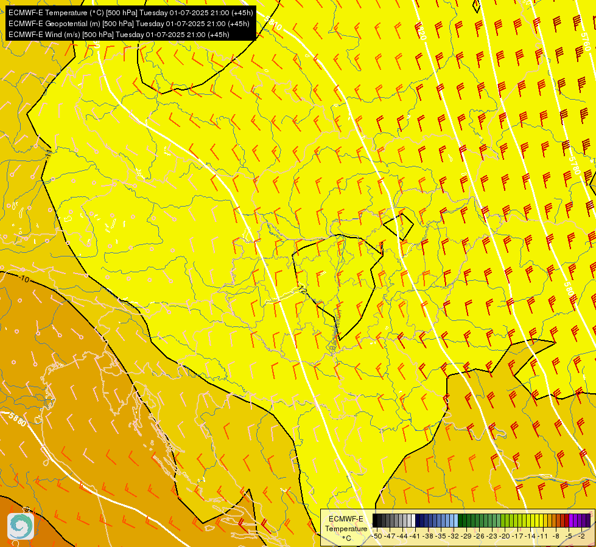Click the -5 tick label on legend
This screenshot has width=596, height=547.
[568, 536]
